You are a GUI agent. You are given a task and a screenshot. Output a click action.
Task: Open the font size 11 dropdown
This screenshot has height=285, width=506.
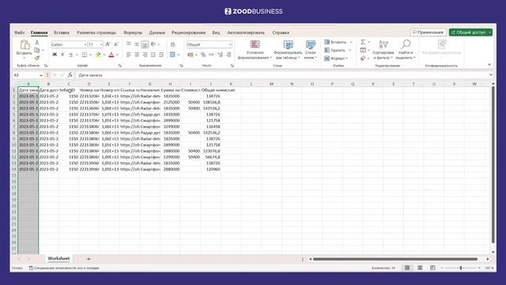102,44
